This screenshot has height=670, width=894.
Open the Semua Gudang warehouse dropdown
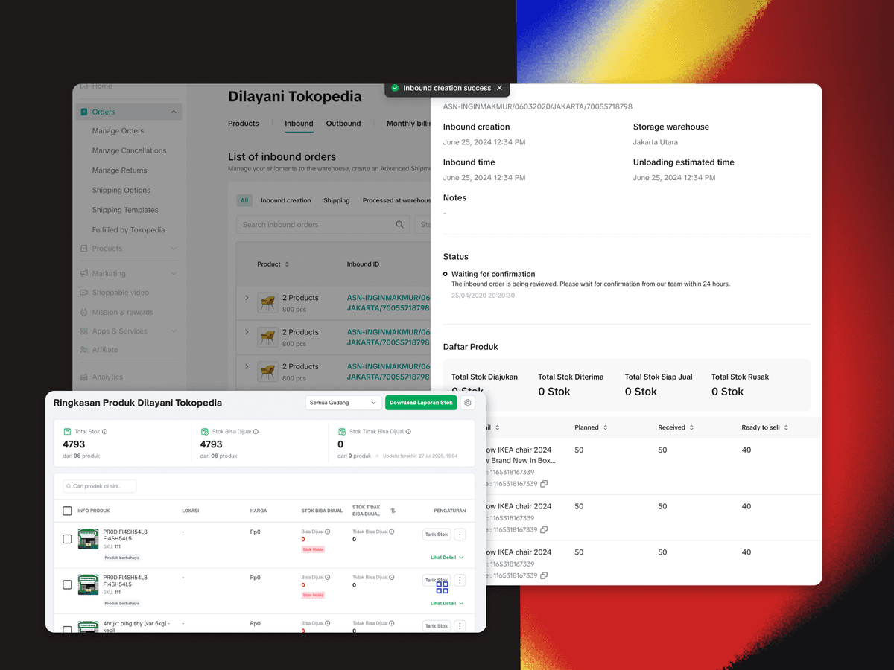point(343,403)
